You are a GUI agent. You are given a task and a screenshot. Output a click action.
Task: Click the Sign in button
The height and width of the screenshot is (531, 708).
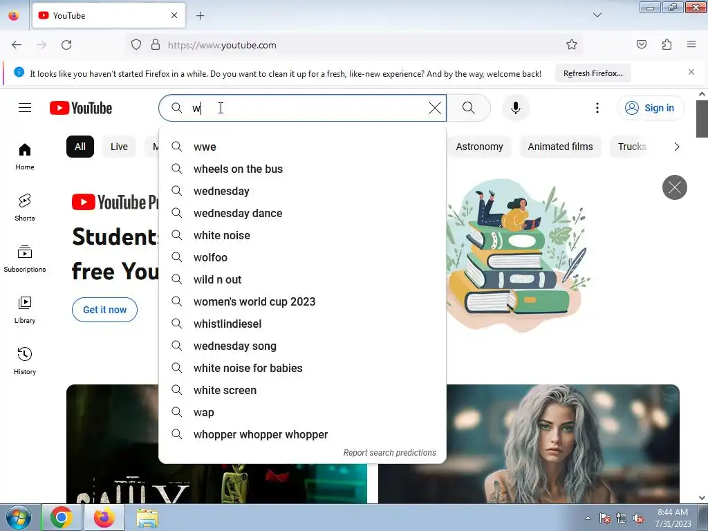click(x=651, y=108)
